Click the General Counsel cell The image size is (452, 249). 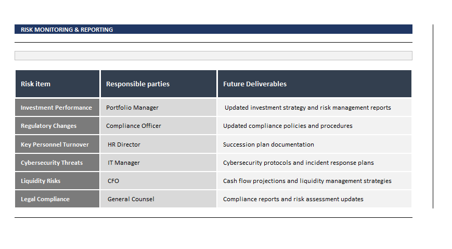tap(159, 199)
